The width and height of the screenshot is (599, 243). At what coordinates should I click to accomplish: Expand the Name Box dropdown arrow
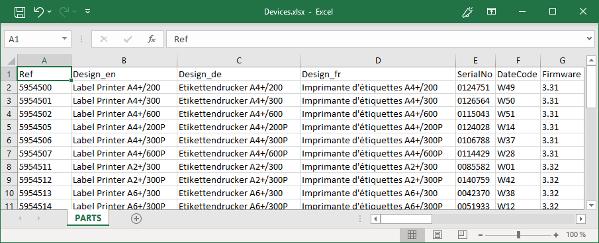tap(64, 39)
